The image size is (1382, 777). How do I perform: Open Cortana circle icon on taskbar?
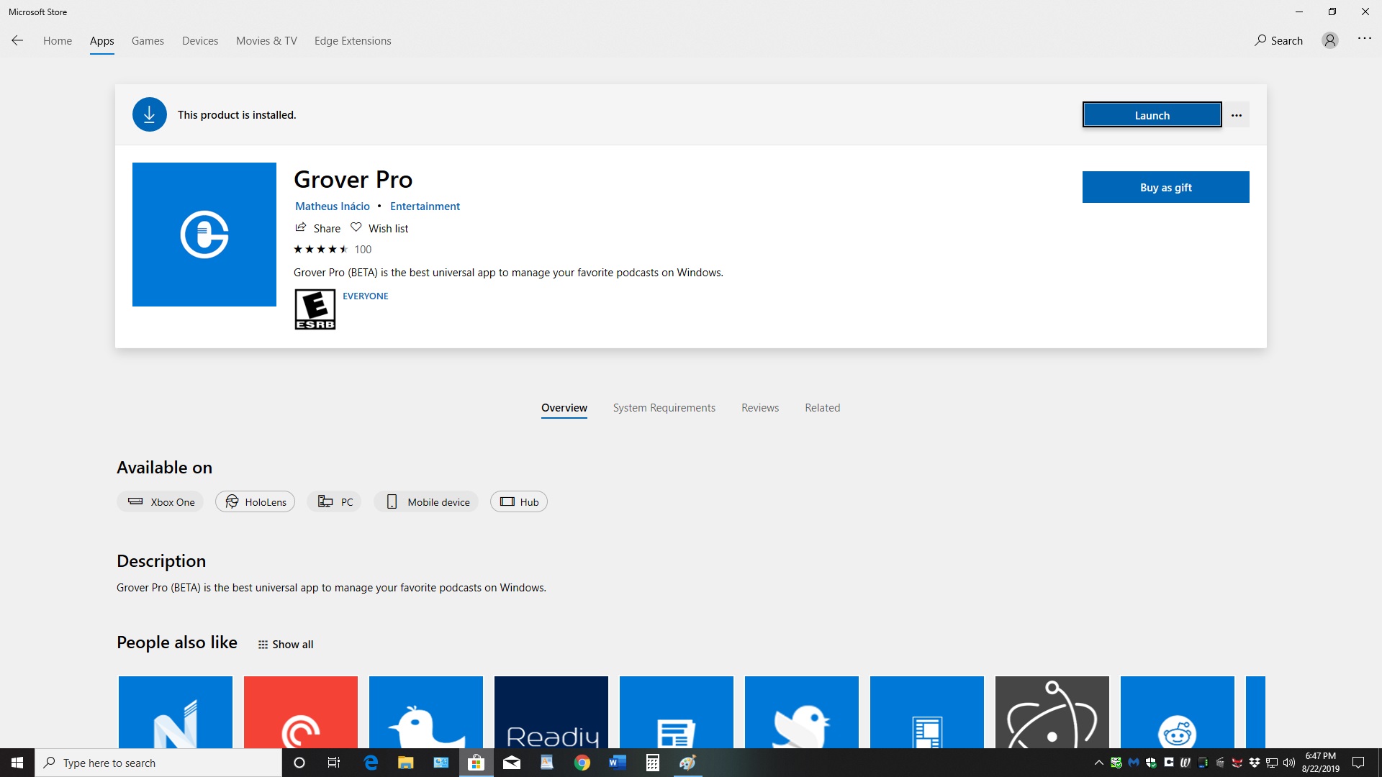[299, 763]
